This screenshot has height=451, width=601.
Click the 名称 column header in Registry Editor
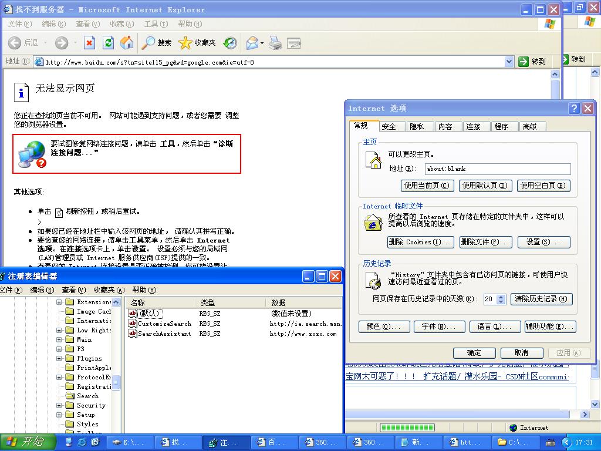pyautogui.click(x=160, y=302)
